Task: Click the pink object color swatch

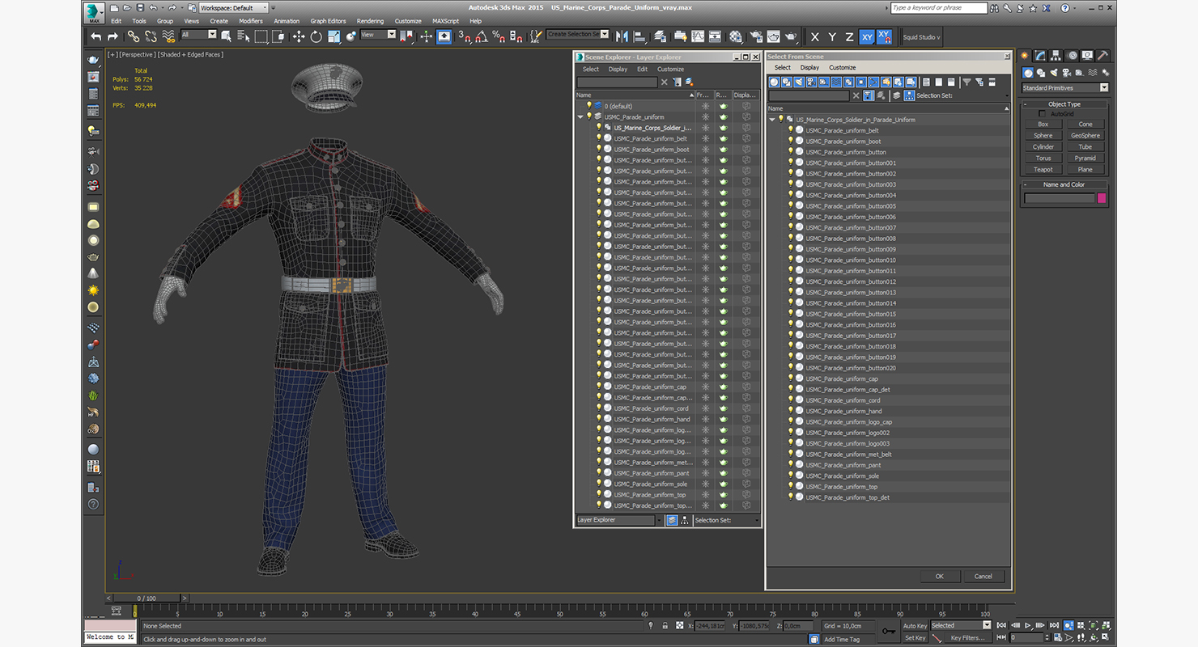Action: point(1101,198)
